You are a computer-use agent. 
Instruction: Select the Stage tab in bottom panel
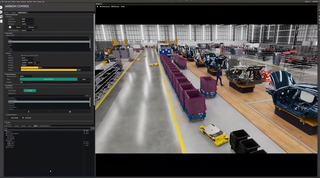pyautogui.click(x=35, y=126)
